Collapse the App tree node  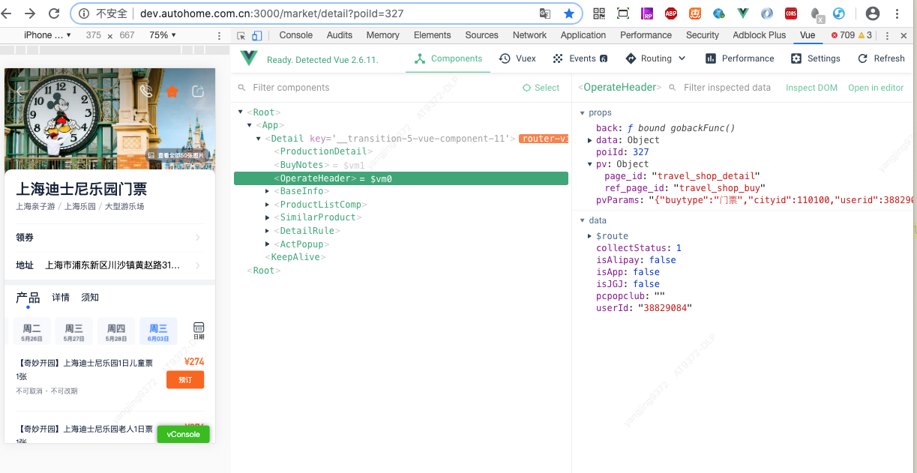pyautogui.click(x=250, y=125)
